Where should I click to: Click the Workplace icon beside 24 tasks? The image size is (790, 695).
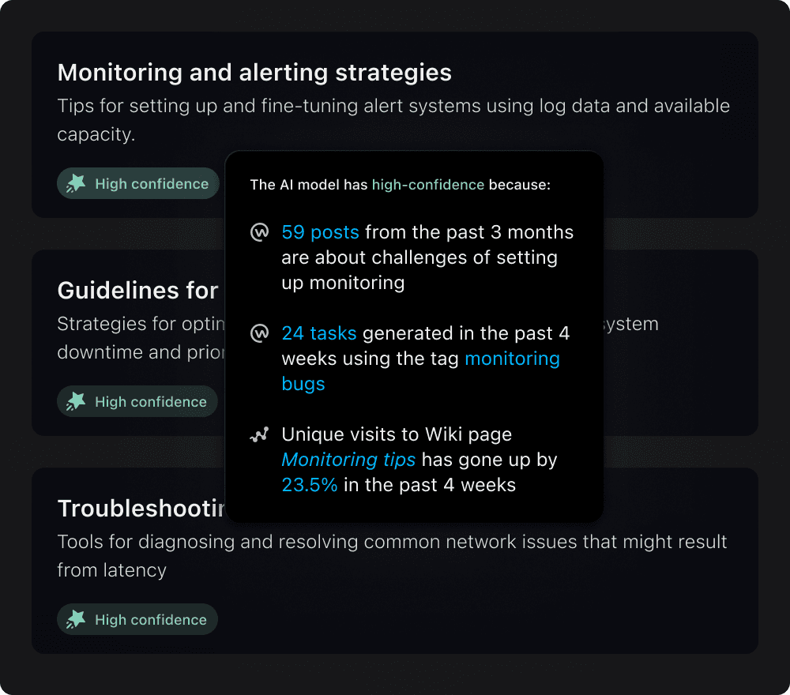[x=259, y=333]
